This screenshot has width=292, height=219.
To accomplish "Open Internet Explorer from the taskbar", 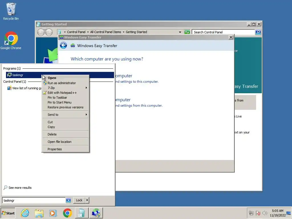I will (x=25, y=213).
